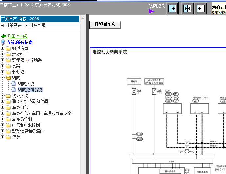Click the 转向系统 document icon
226x174 pixels.
(14, 84)
